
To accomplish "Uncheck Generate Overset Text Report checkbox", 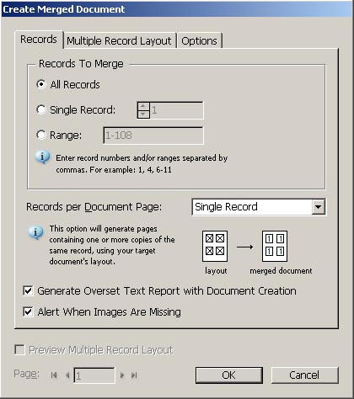I will (28, 290).
